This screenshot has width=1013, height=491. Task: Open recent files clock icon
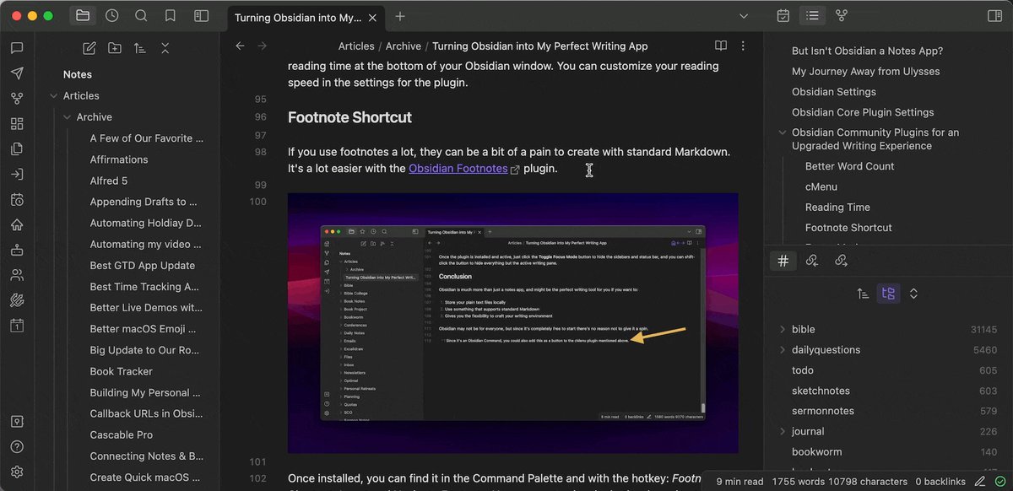pyautogui.click(x=111, y=15)
